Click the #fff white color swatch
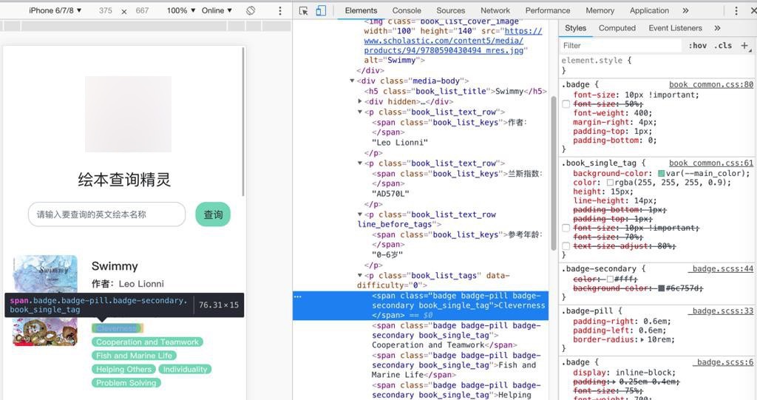This screenshot has height=400, width=757. pyautogui.click(x=610, y=279)
